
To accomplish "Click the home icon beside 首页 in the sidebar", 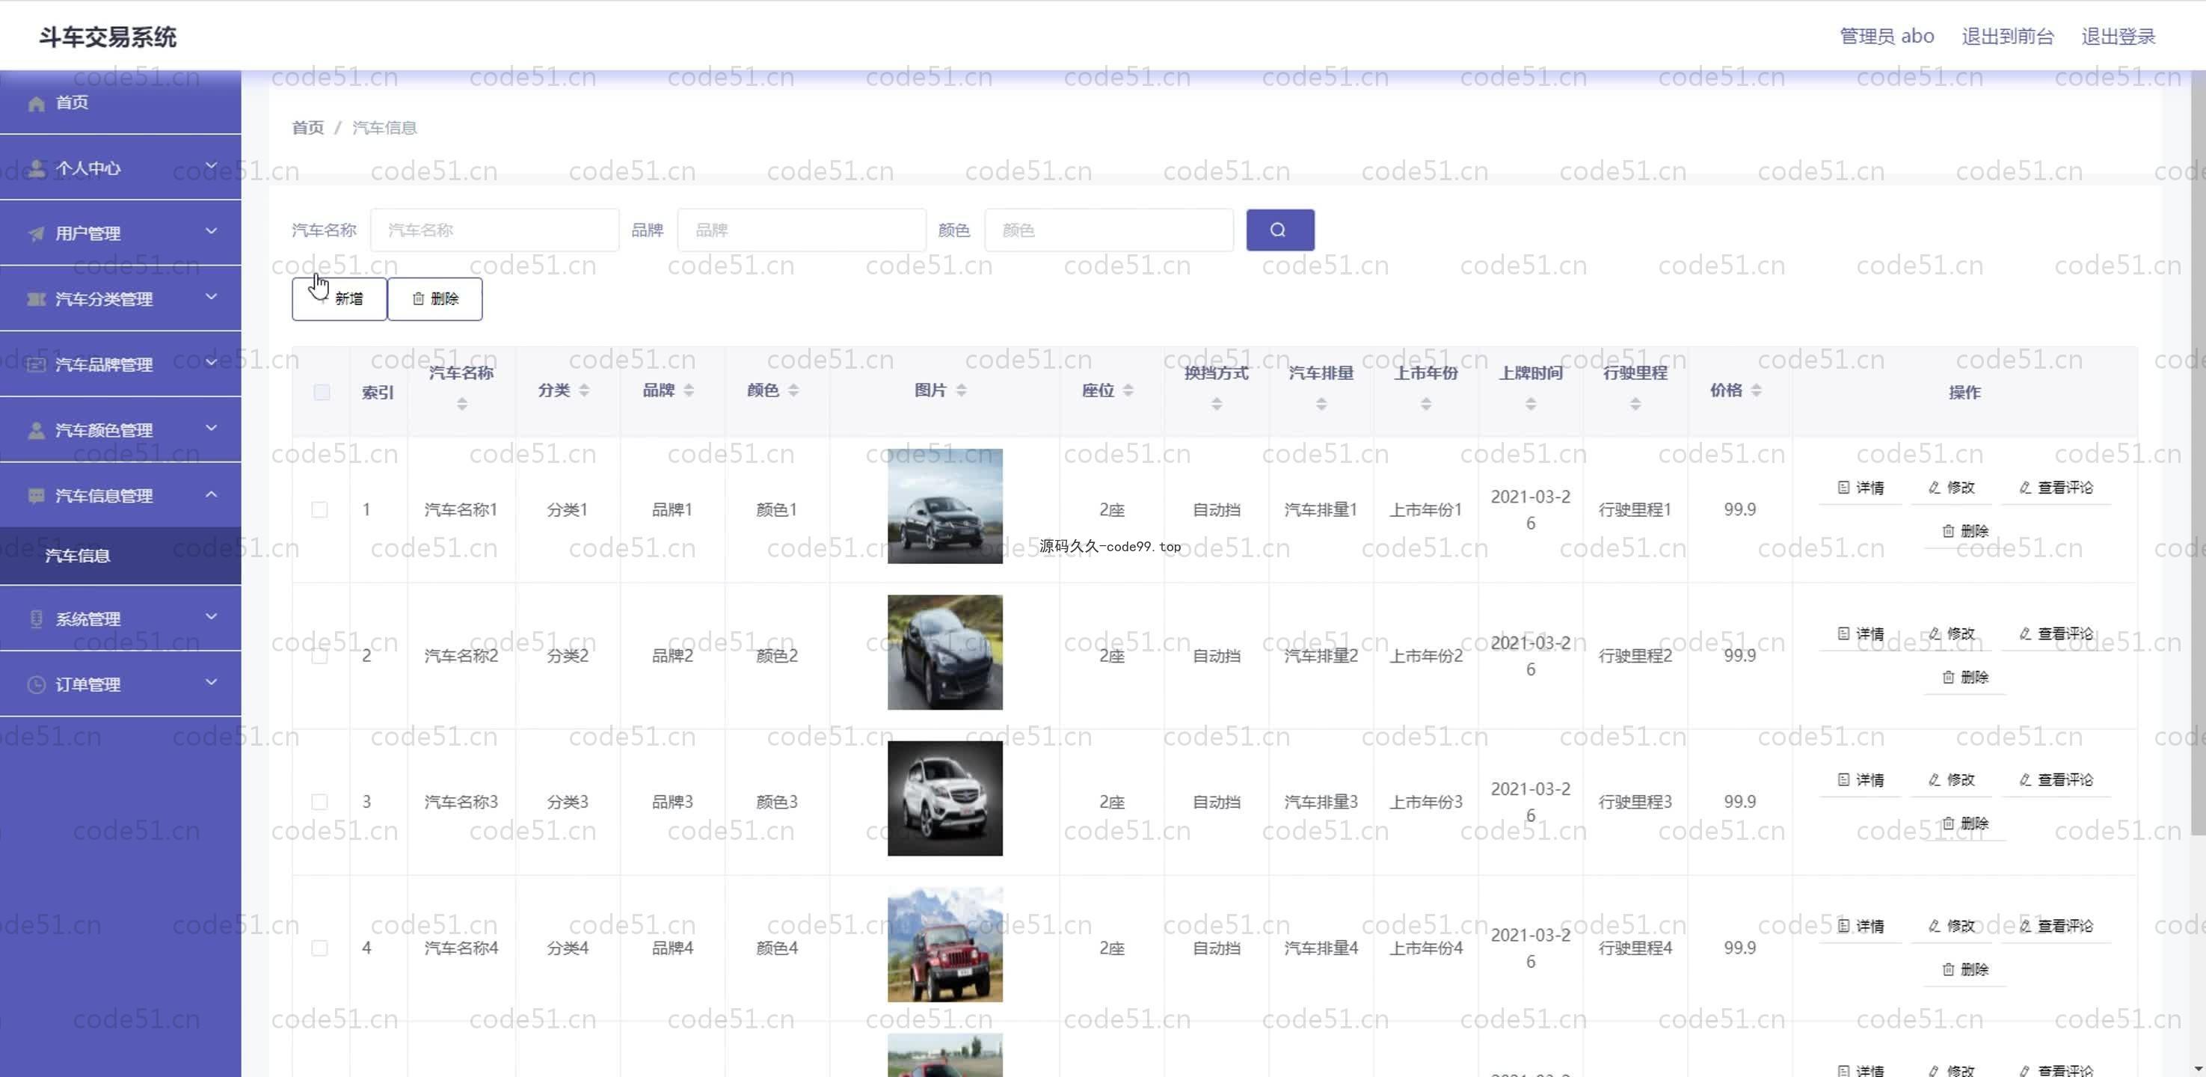I will (36, 104).
